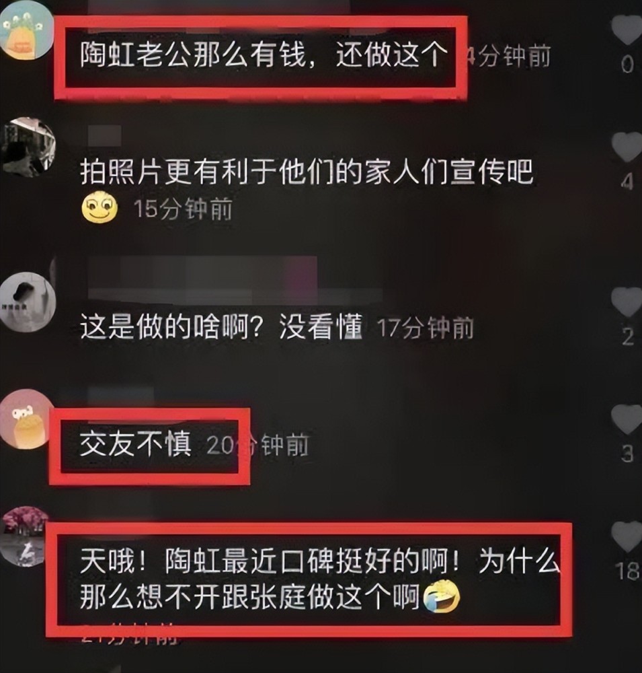Like the comment with 18 likes
The image size is (642, 673).
(x=627, y=536)
